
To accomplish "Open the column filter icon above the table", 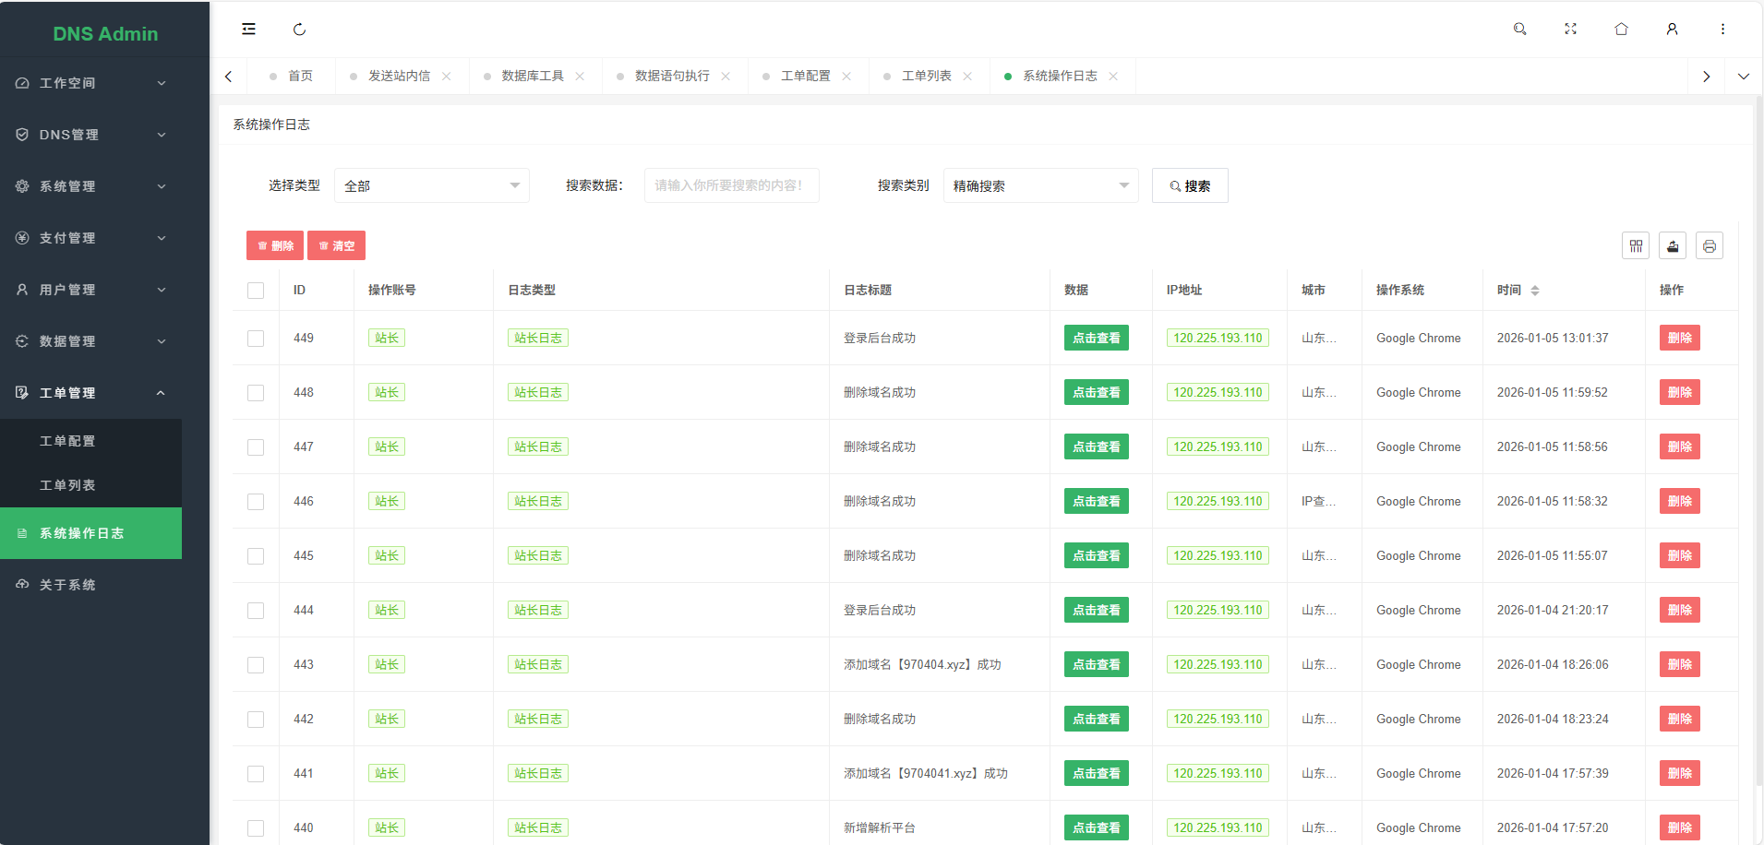I will tap(1635, 246).
